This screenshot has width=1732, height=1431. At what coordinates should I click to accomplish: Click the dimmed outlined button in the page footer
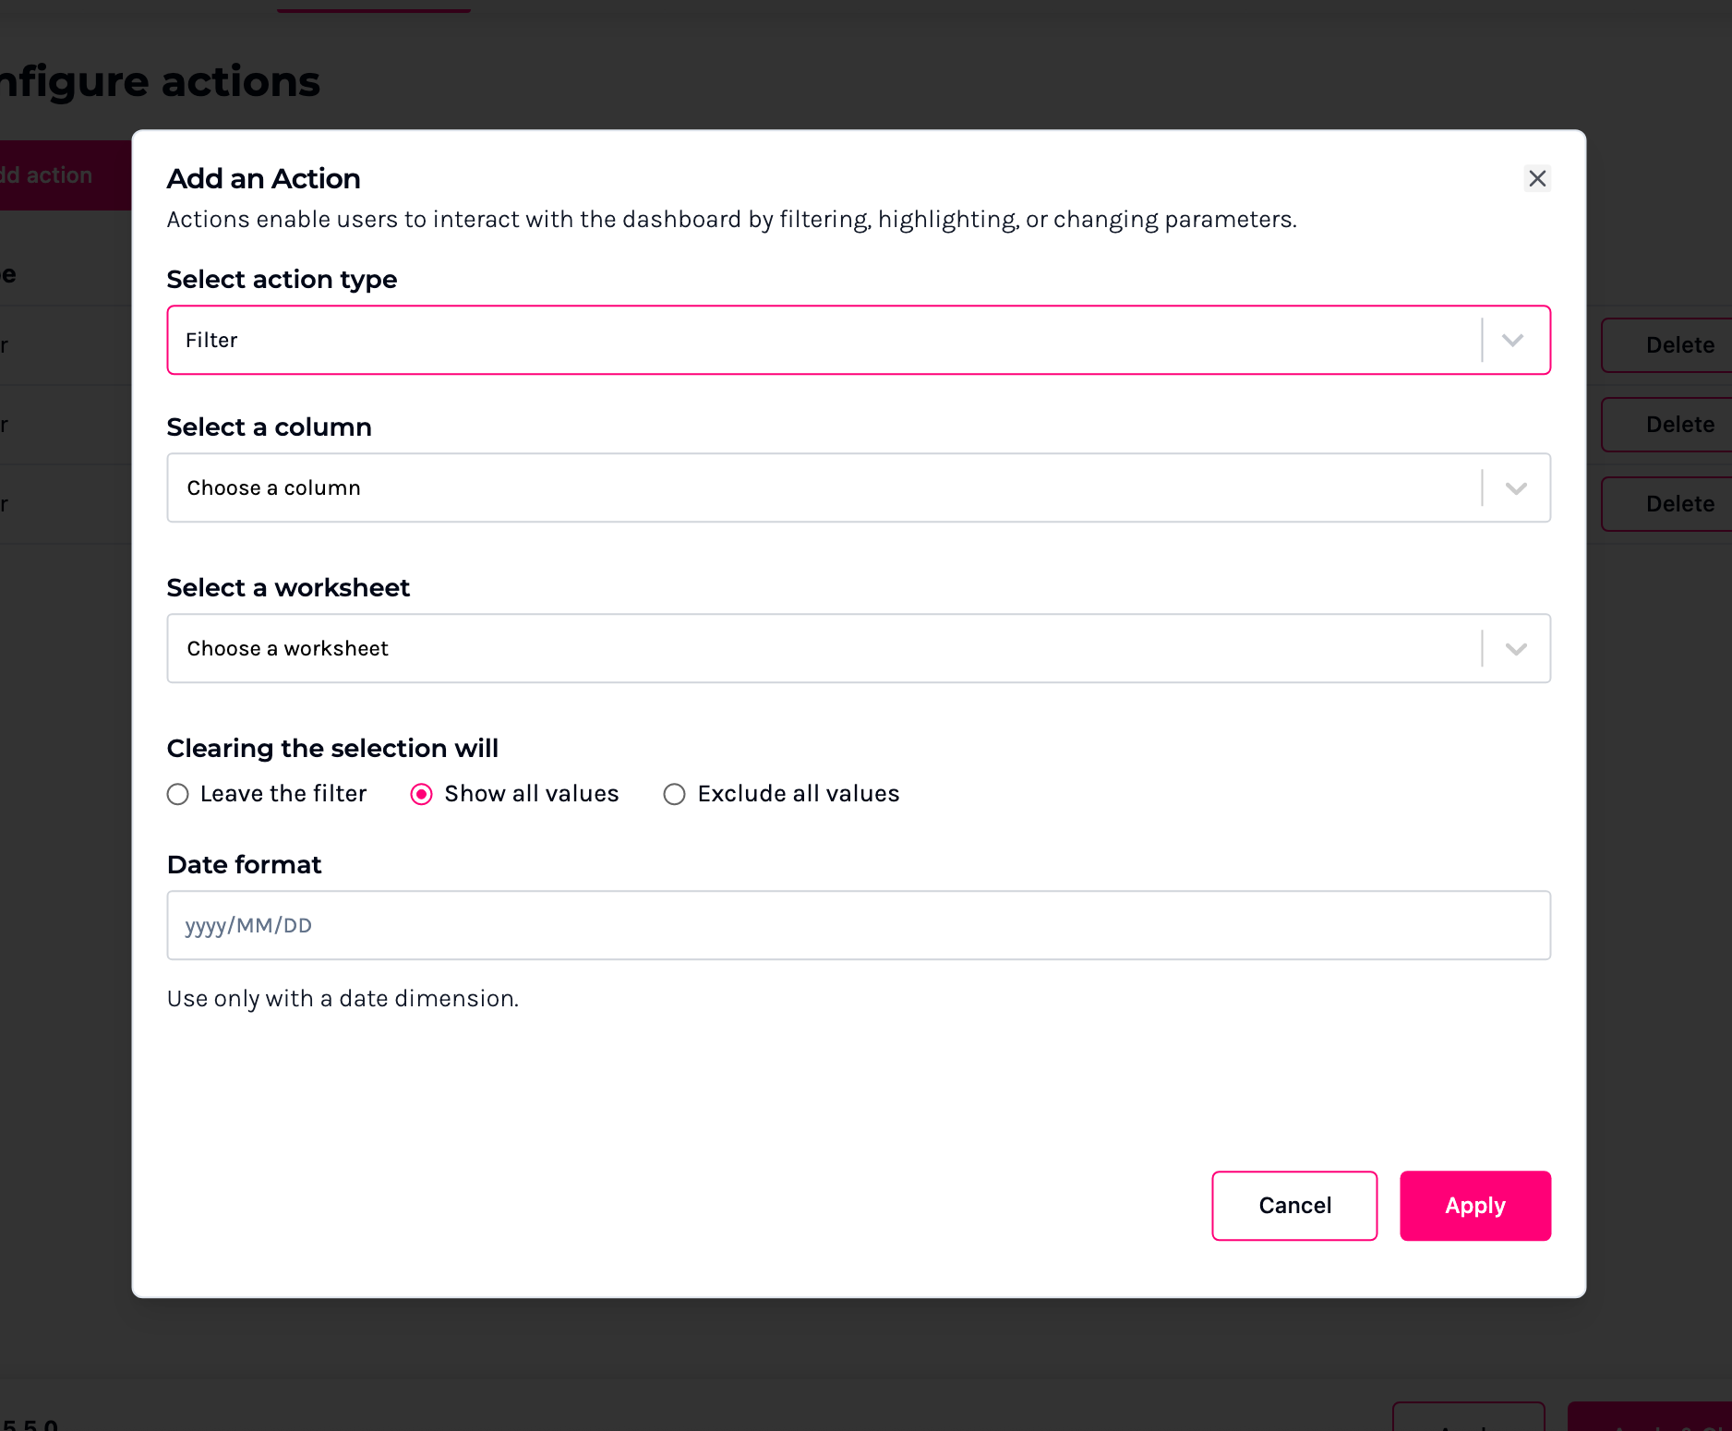[1468, 1419]
